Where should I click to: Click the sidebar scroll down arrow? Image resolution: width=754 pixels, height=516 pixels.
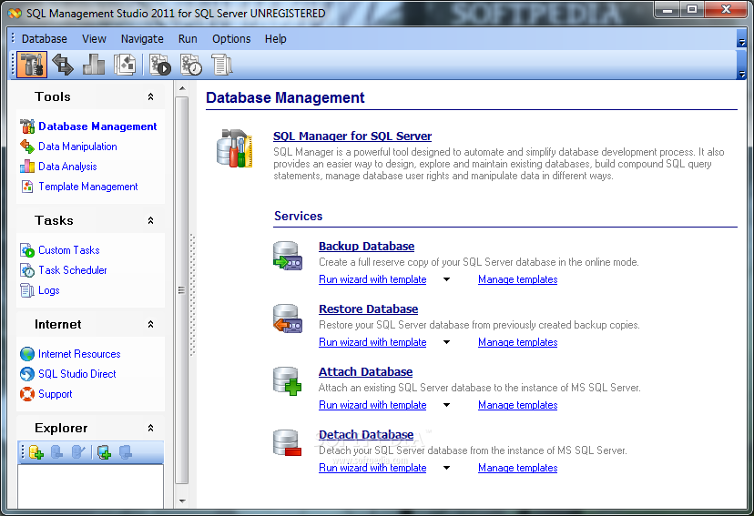tap(181, 501)
